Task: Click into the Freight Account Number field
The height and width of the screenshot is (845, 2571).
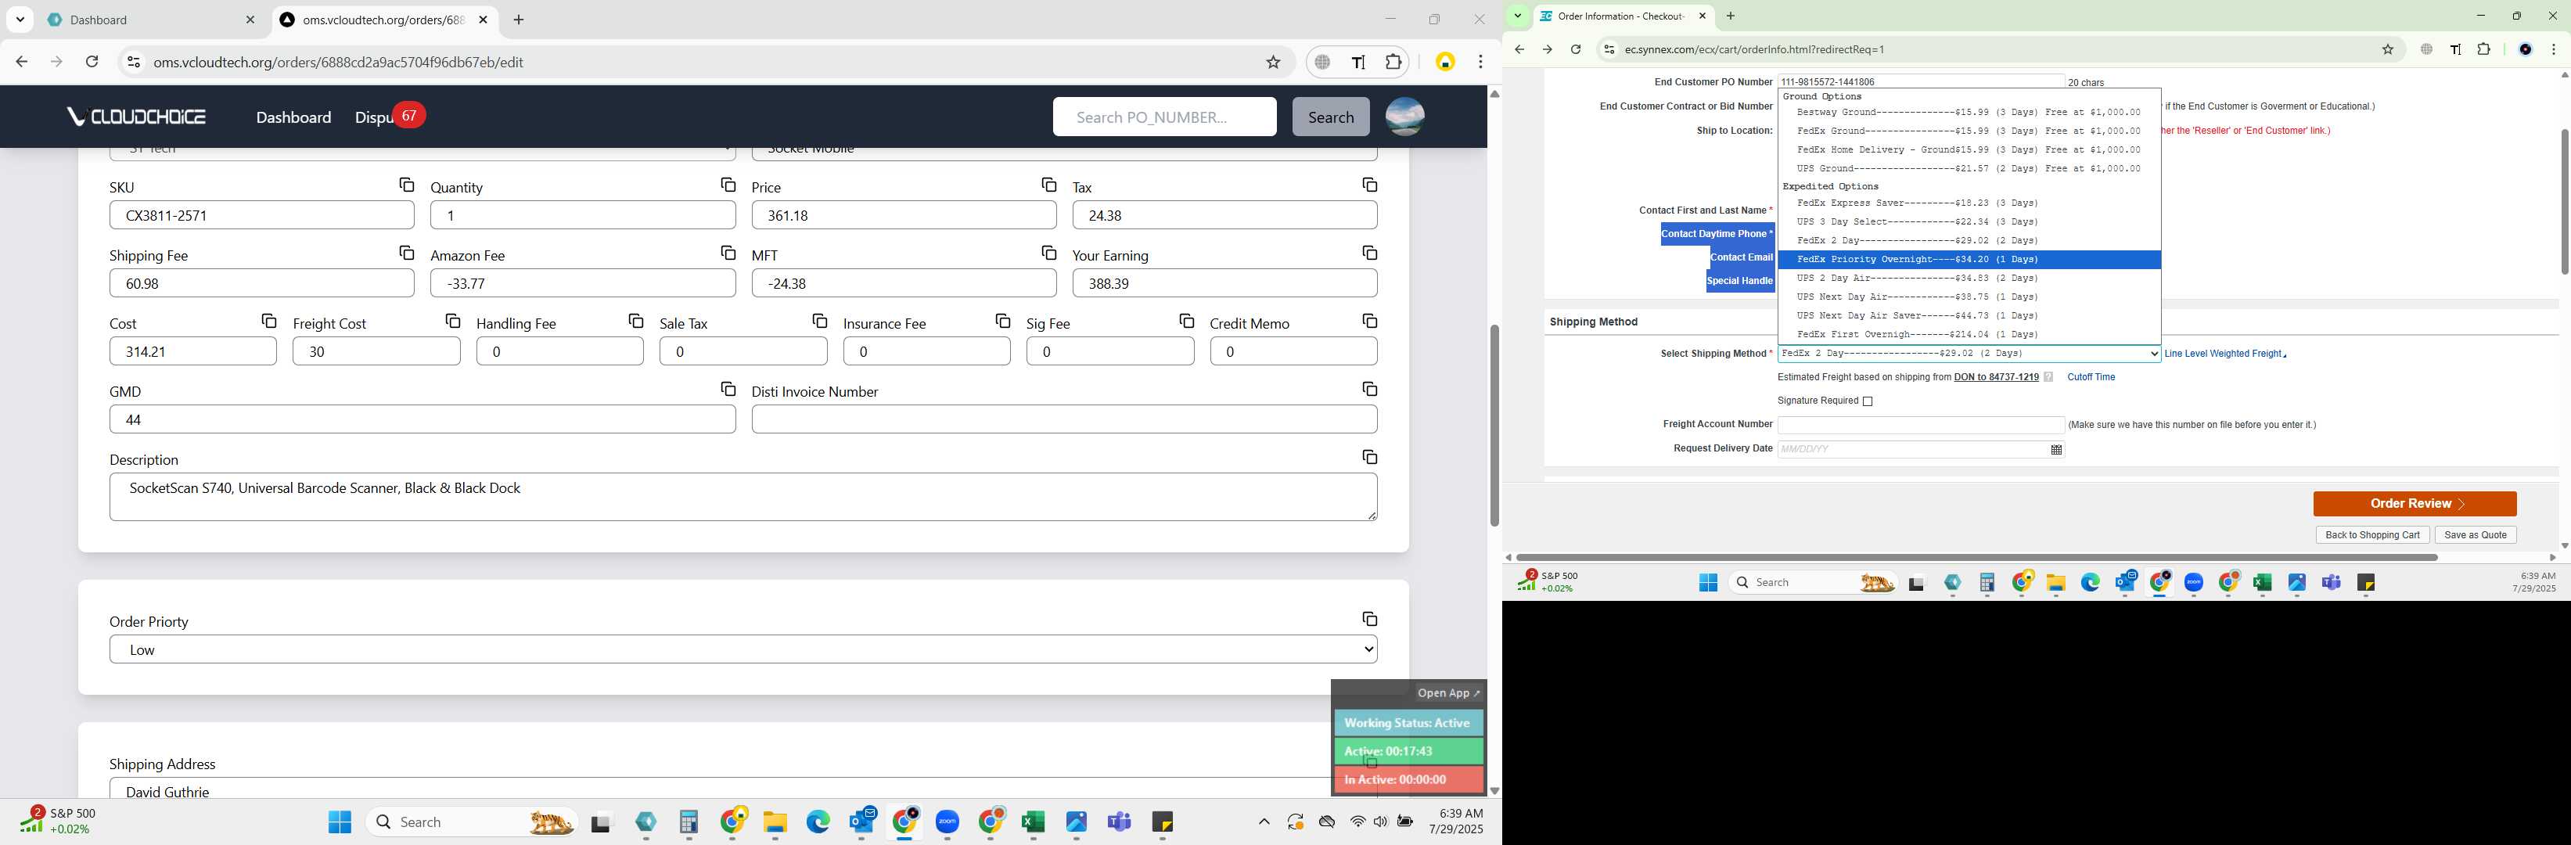Action: tap(1920, 425)
